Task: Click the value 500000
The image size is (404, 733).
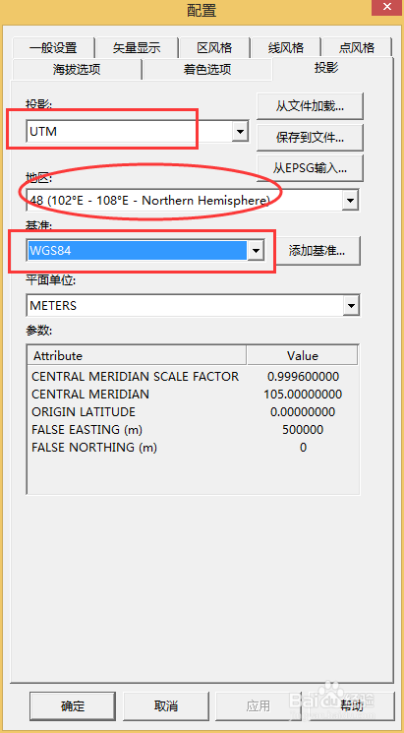Action: pyautogui.click(x=303, y=430)
